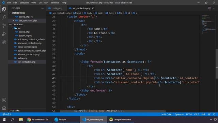Close the ver_contactos.php editor tab
The image size is (218, 123).
click(93, 8)
